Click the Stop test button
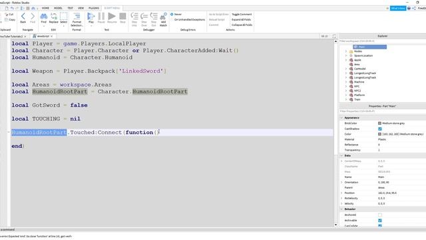 122,16
